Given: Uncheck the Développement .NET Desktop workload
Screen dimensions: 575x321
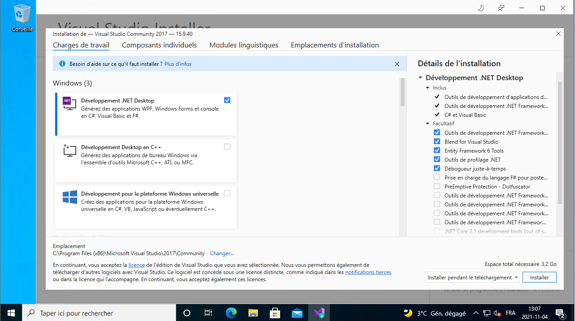Looking at the screenshot, I should 227,100.
